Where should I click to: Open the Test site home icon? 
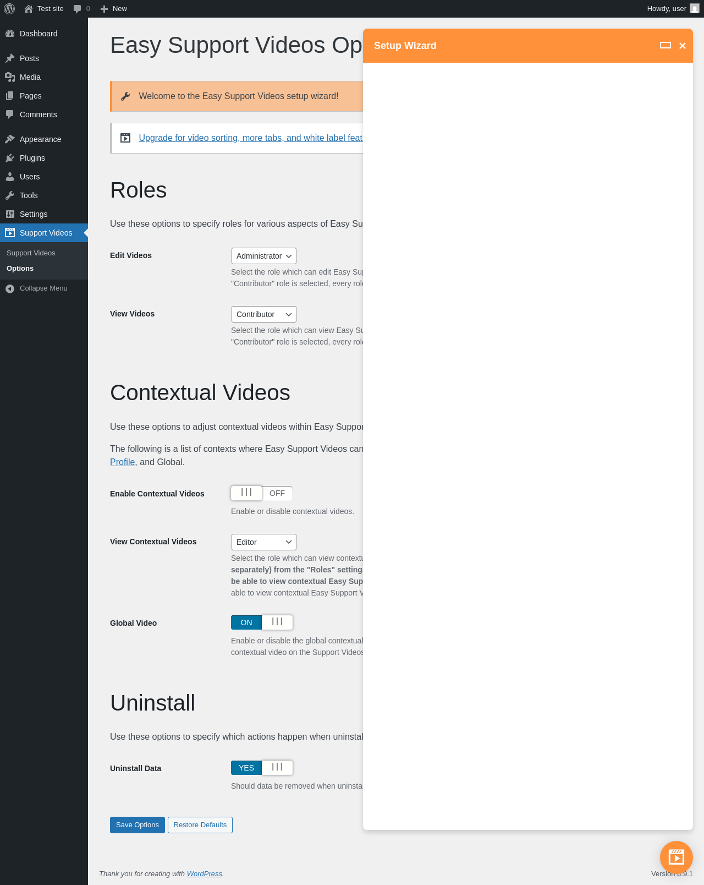coord(29,9)
